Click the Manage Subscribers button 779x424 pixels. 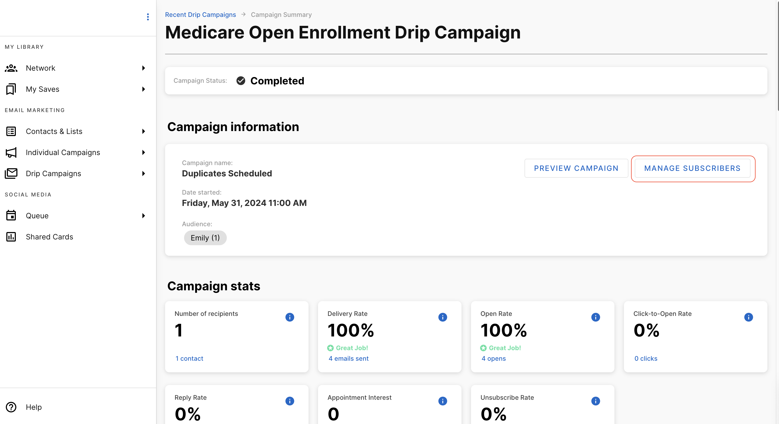pos(692,168)
